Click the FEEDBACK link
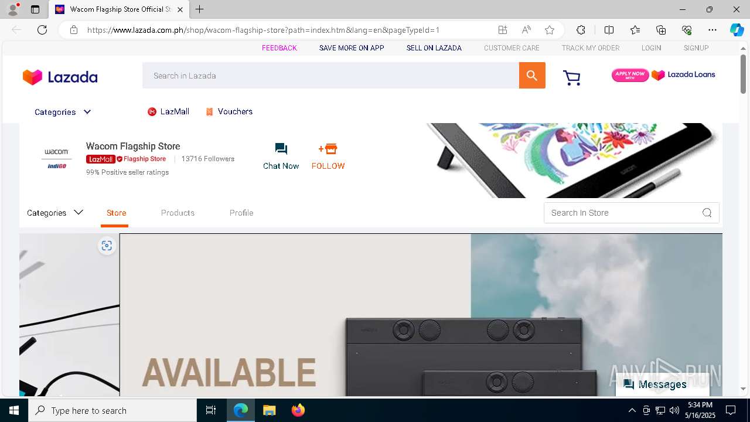The height and width of the screenshot is (422, 750). [x=279, y=48]
